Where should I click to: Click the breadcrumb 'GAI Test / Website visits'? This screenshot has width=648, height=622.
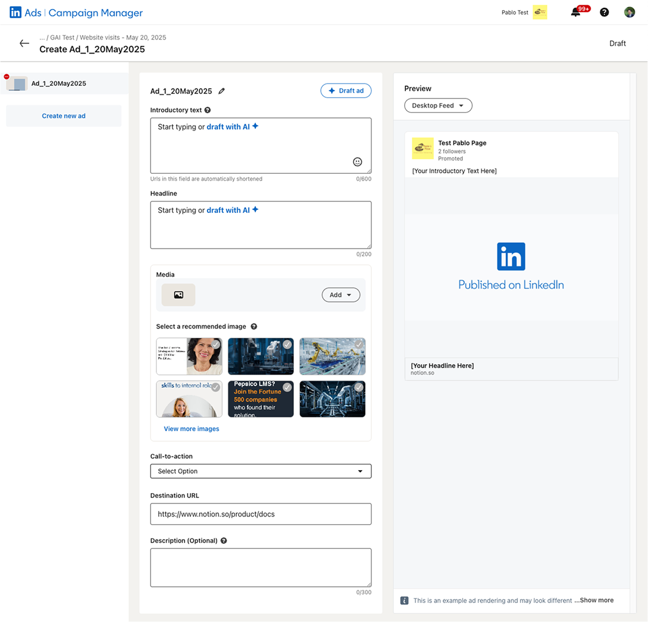pyautogui.click(x=86, y=37)
